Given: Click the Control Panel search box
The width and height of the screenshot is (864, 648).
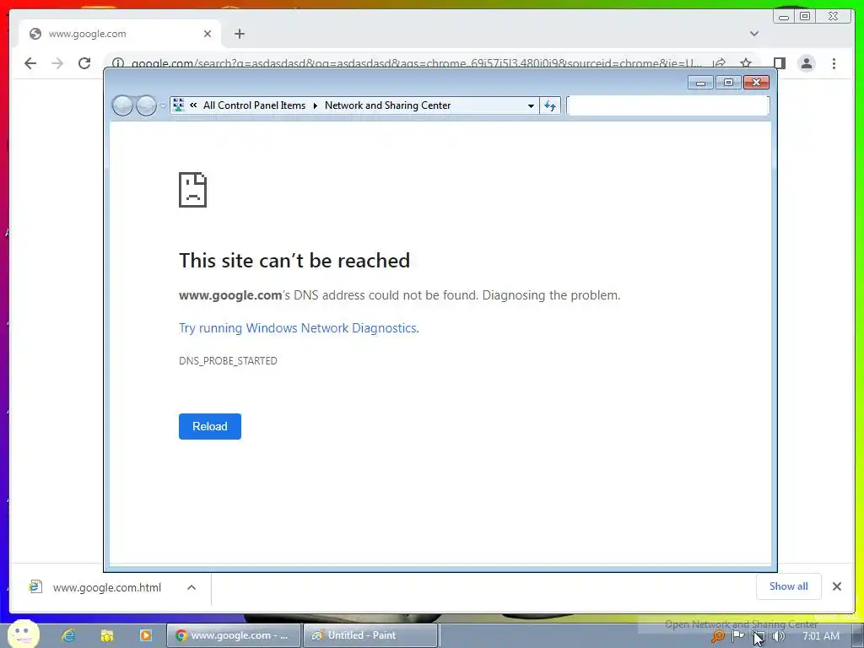Looking at the screenshot, I should (x=668, y=105).
